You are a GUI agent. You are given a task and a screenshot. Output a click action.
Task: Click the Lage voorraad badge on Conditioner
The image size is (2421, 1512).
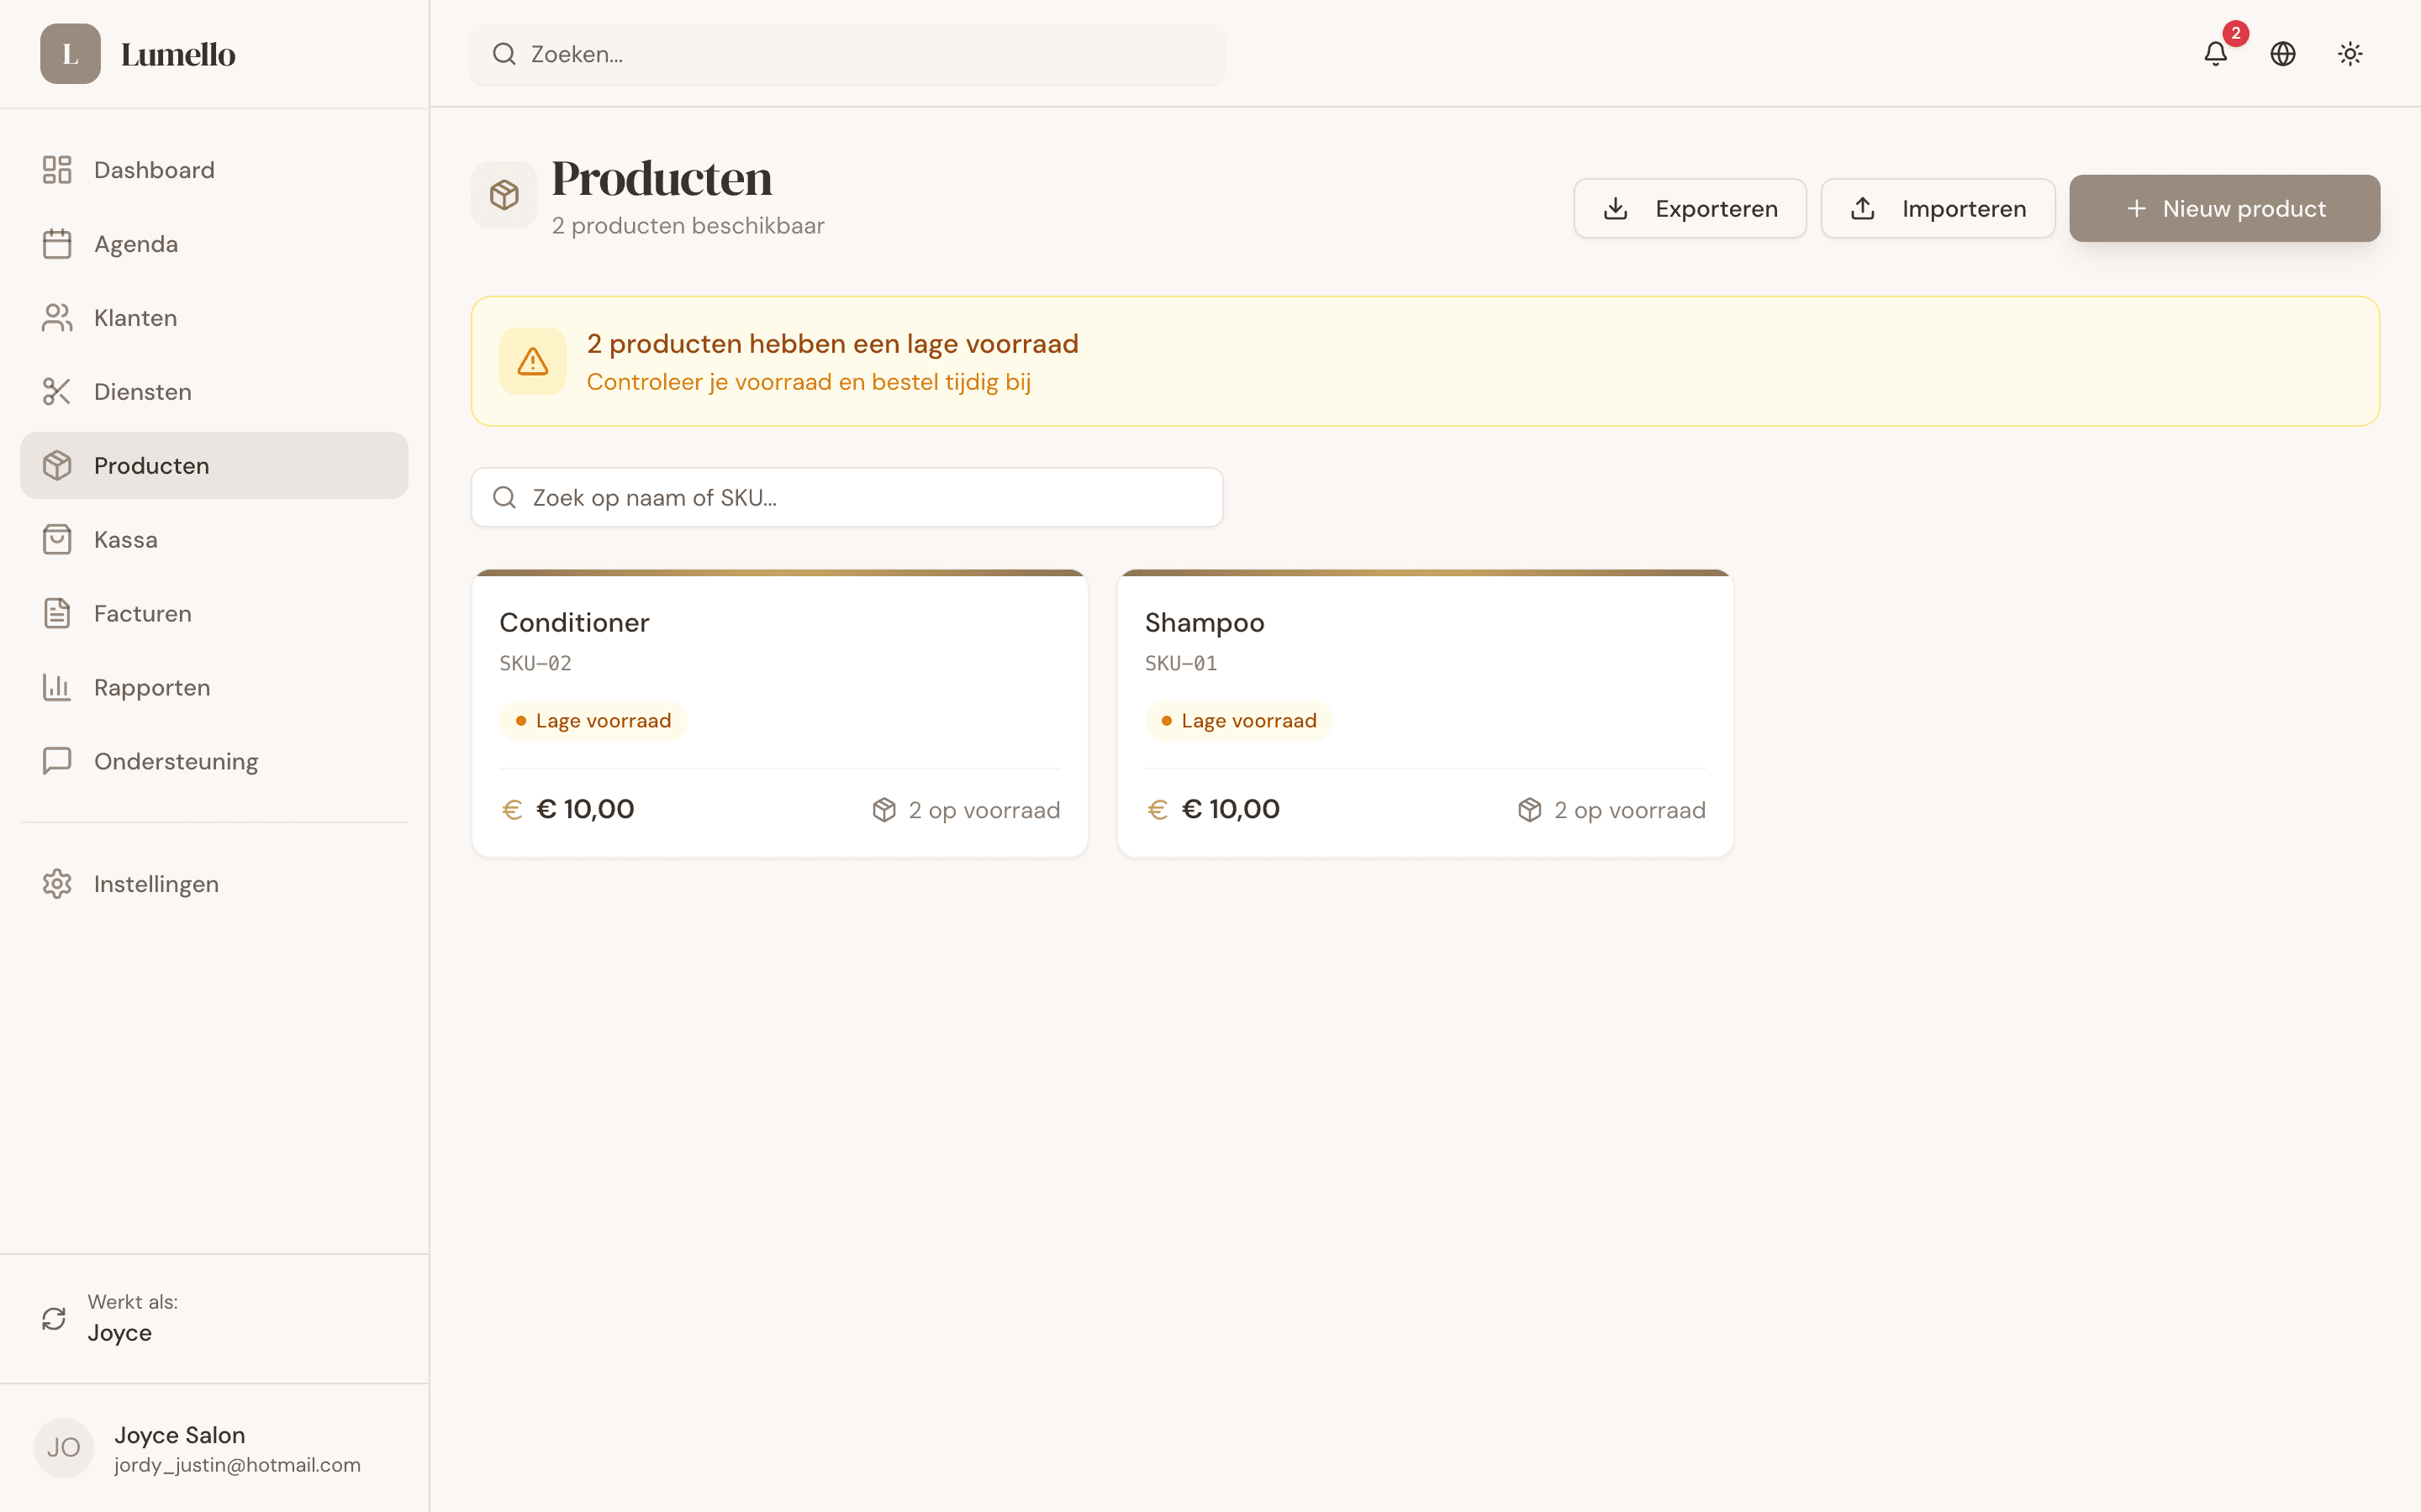click(593, 719)
